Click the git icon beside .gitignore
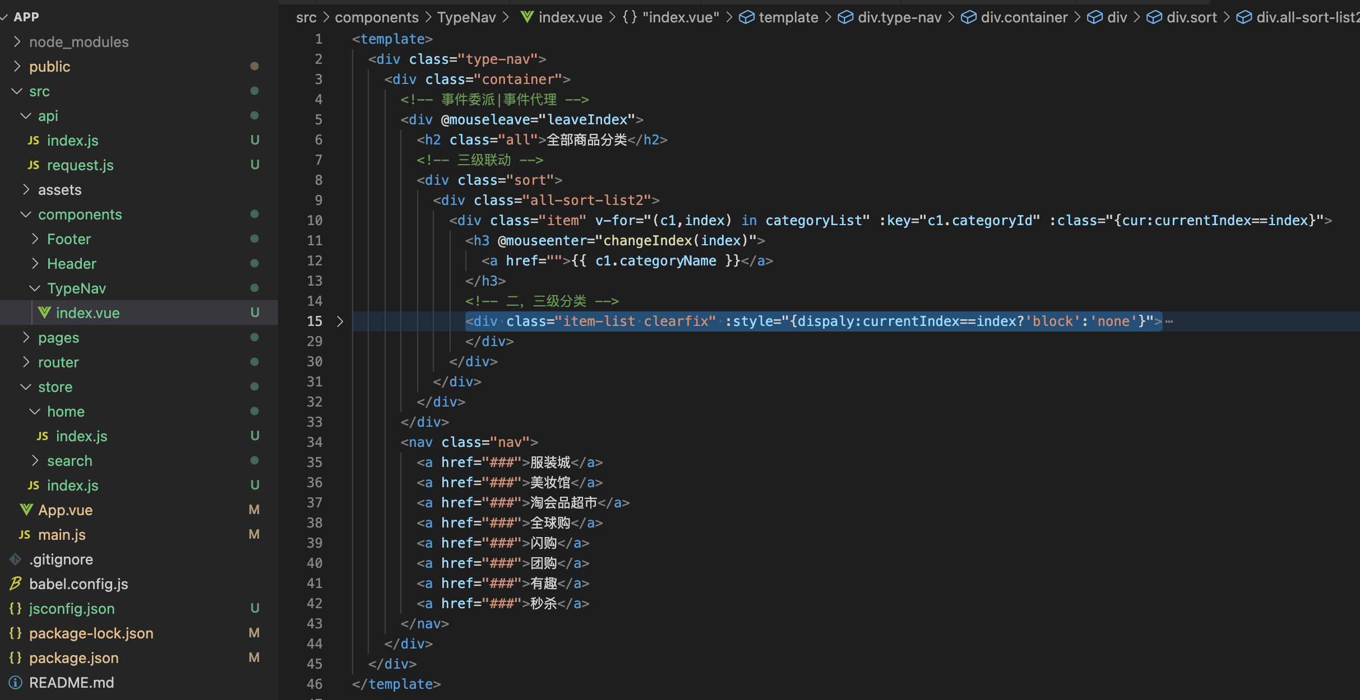 (16, 559)
